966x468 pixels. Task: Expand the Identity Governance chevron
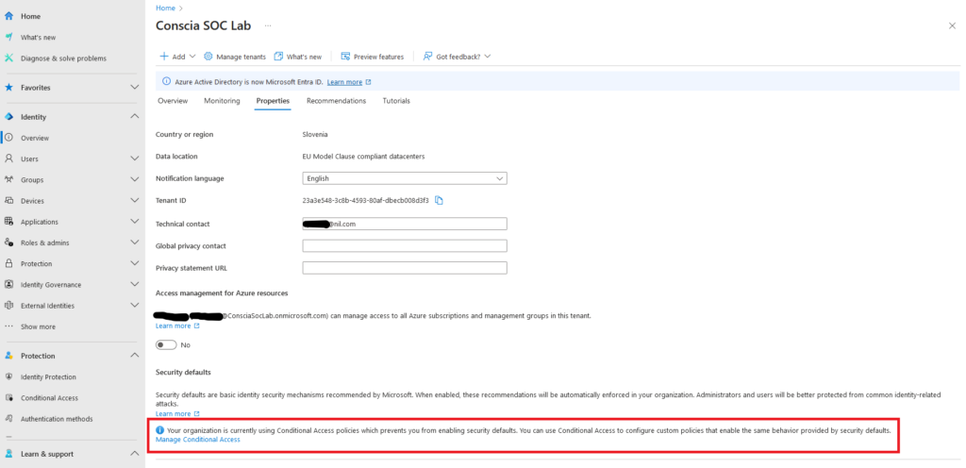(x=135, y=285)
